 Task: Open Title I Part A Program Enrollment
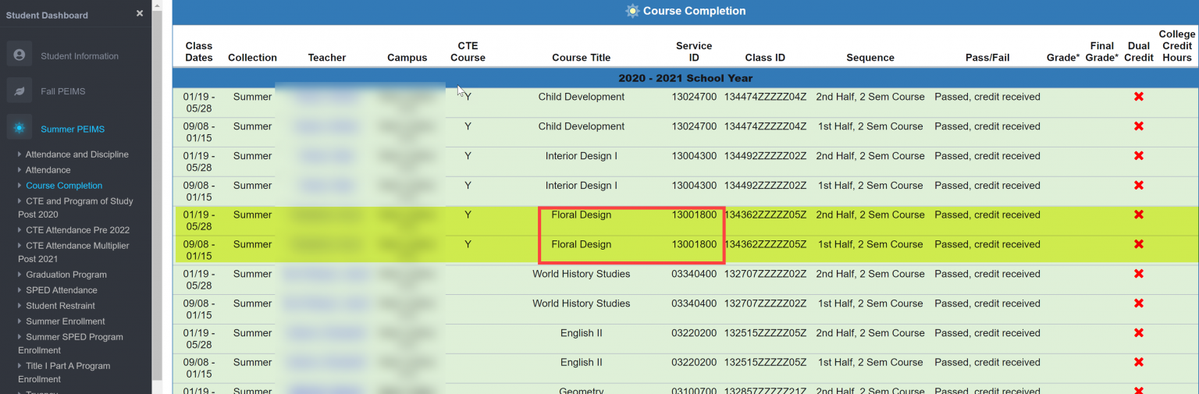[64, 372]
